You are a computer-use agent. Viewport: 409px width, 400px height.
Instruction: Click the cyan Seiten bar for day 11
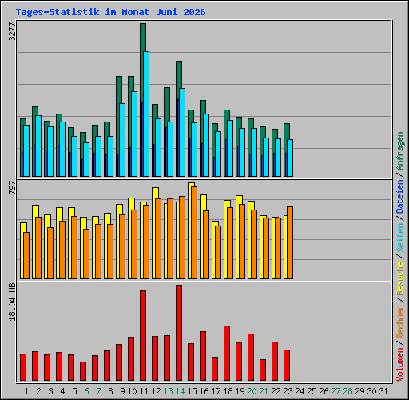coord(146,114)
